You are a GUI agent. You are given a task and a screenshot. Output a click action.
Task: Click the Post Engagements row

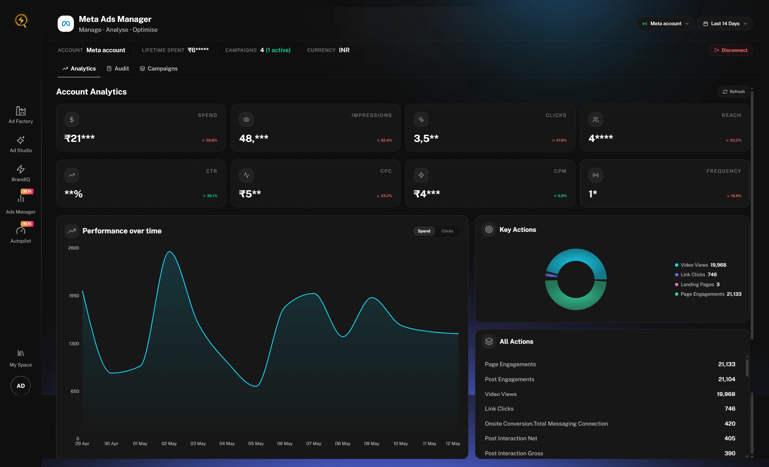(x=610, y=379)
